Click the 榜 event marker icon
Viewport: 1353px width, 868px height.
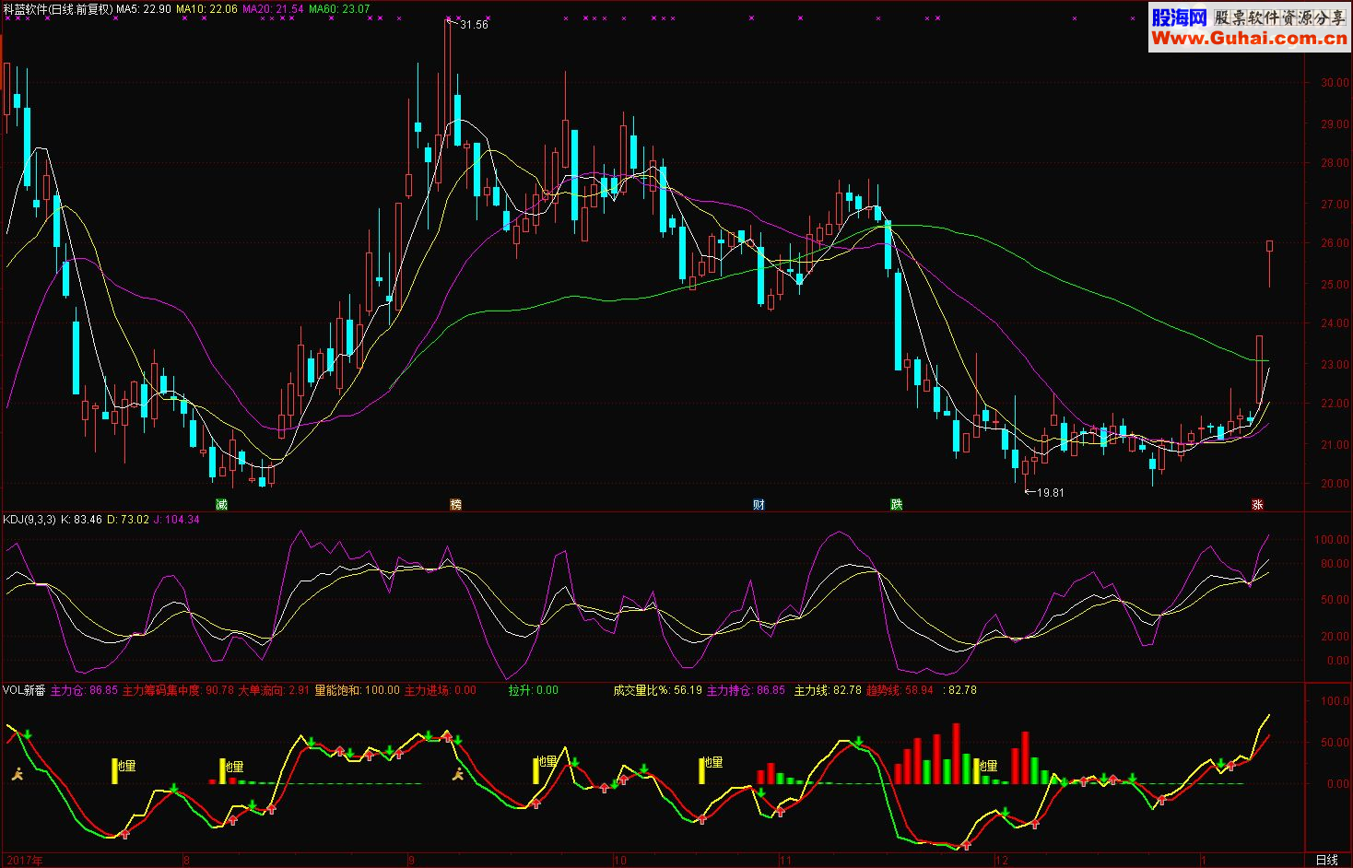tap(455, 504)
